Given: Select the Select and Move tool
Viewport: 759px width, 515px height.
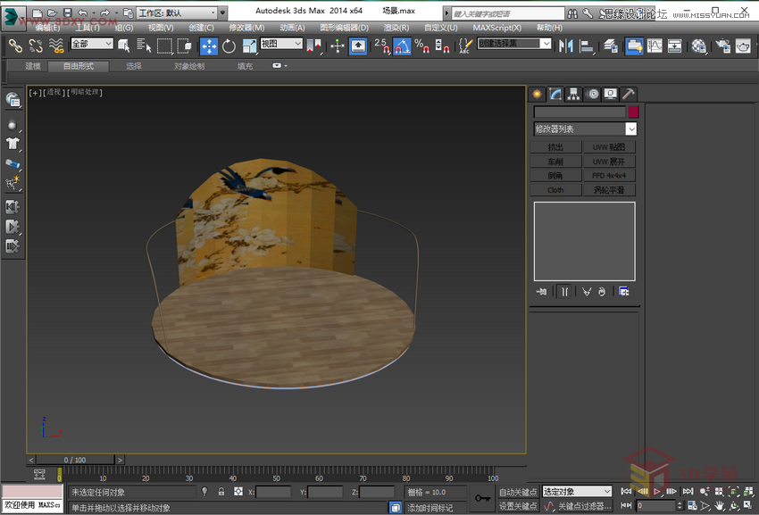Looking at the screenshot, I should [x=210, y=46].
